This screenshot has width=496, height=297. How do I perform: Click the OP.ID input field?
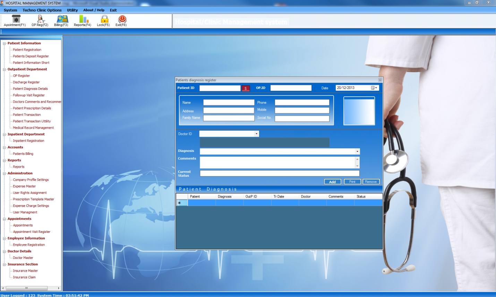click(291, 88)
